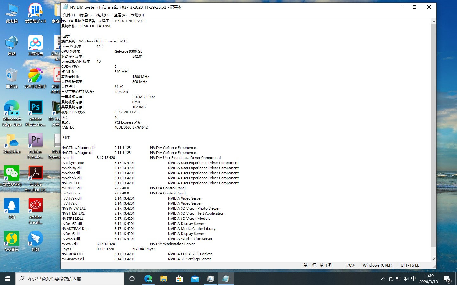Open 此电脑 desktop icon
The height and width of the screenshot is (285, 457).
tap(12, 13)
